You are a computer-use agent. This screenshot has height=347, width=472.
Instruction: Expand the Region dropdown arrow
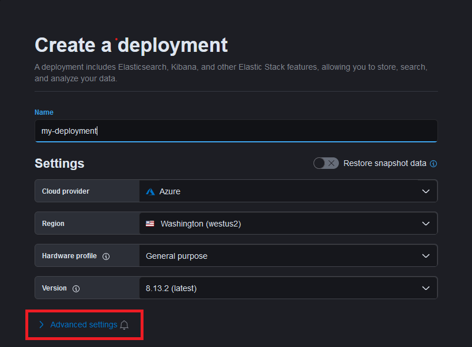(425, 224)
